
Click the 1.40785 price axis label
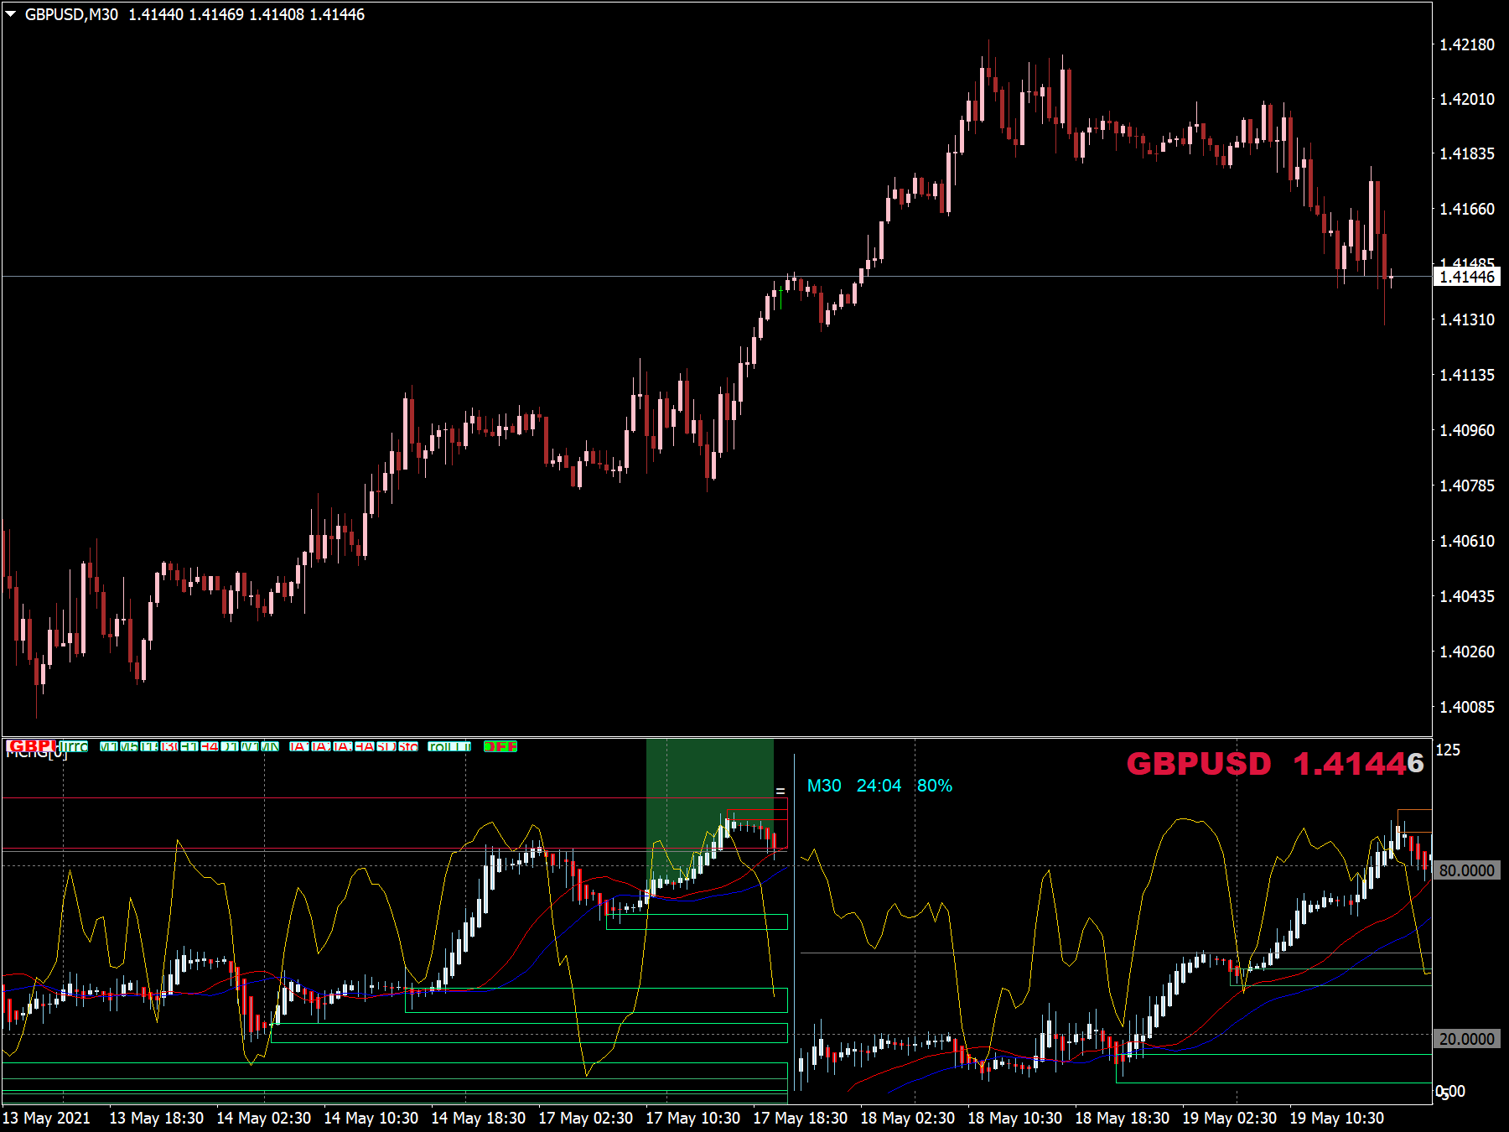pyautogui.click(x=1467, y=486)
